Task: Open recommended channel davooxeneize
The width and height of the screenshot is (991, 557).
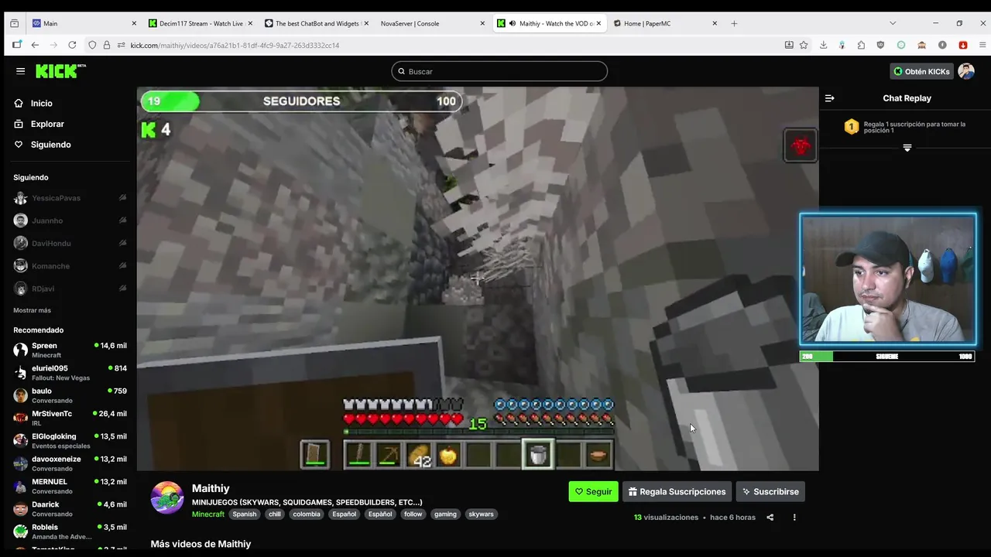Action: (x=70, y=463)
